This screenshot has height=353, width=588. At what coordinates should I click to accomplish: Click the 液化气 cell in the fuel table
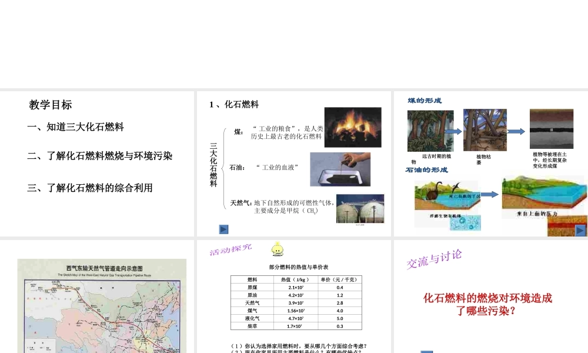click(252, 318)
